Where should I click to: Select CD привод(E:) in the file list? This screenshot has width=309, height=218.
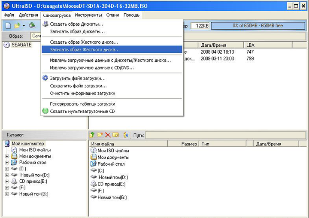point(111,184)
